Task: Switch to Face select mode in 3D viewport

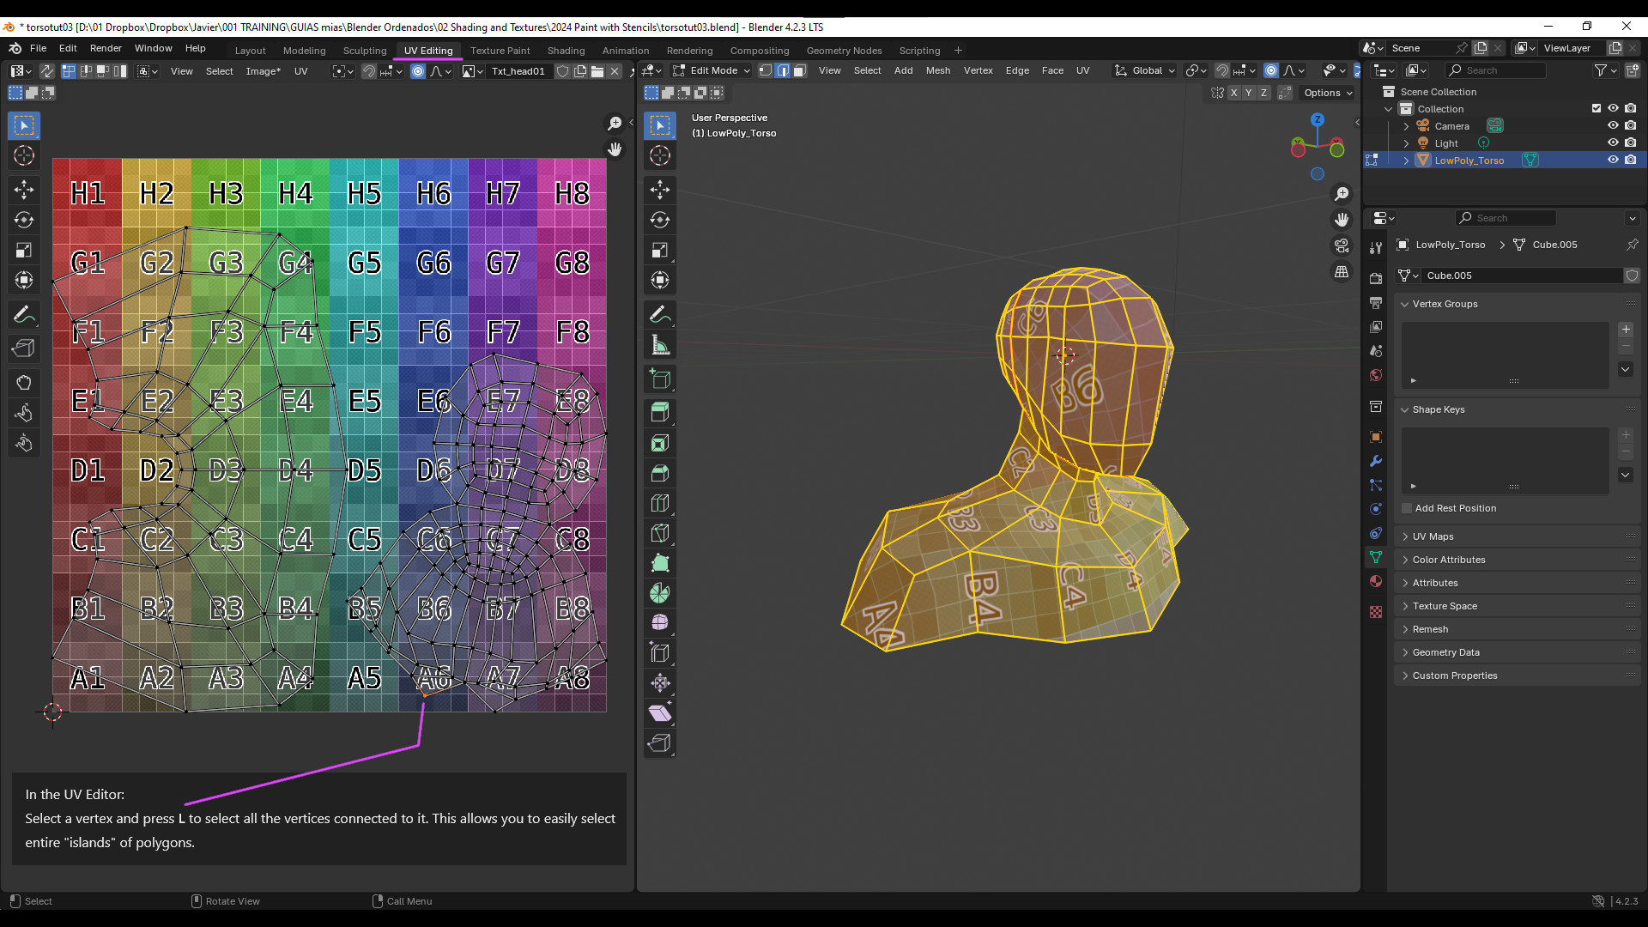Action: [x=800, y=70]
